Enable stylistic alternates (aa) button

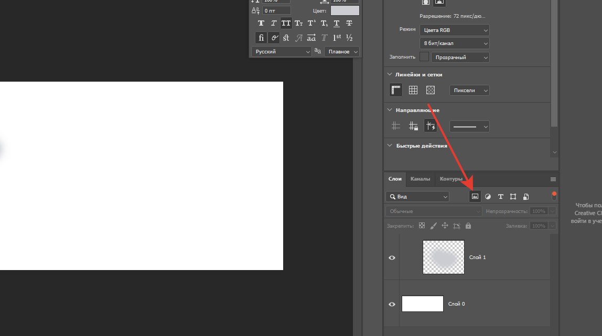point(311,38)
